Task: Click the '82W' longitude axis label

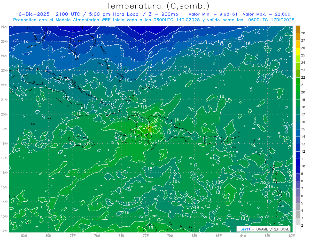Action: (x=24, y=235)
